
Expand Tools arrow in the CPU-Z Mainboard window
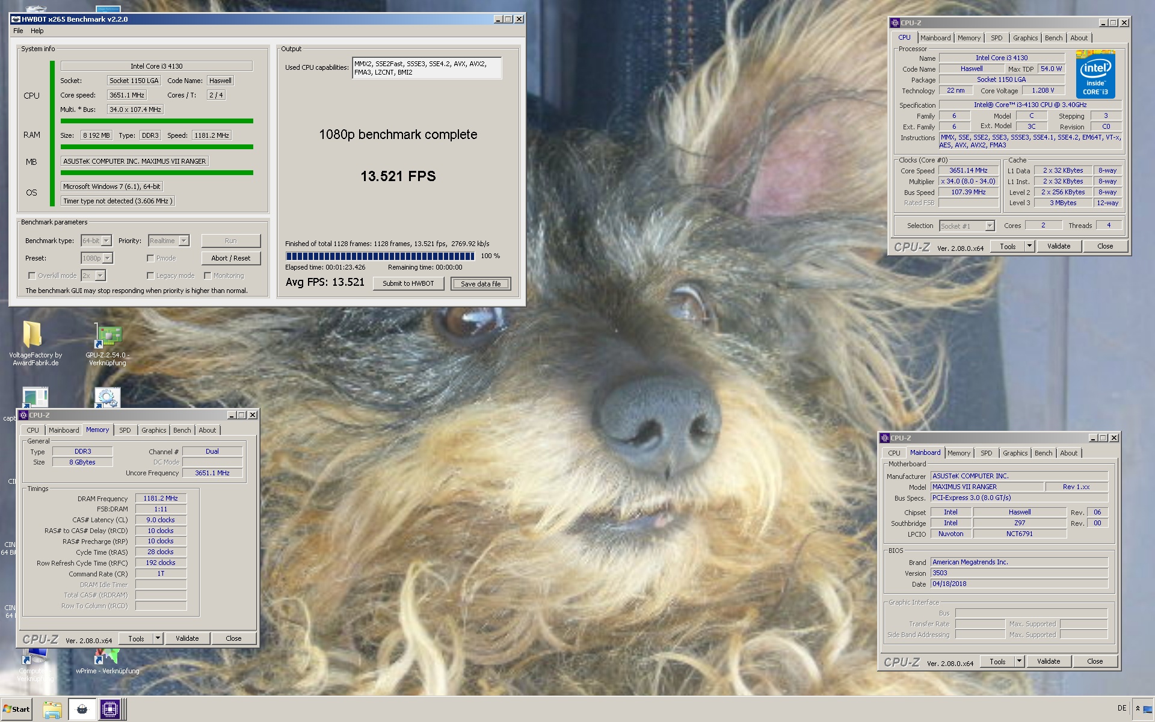1019,661
